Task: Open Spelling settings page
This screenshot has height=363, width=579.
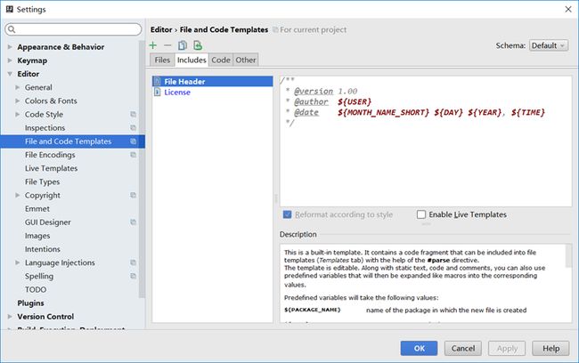Action: coord(39,276)
